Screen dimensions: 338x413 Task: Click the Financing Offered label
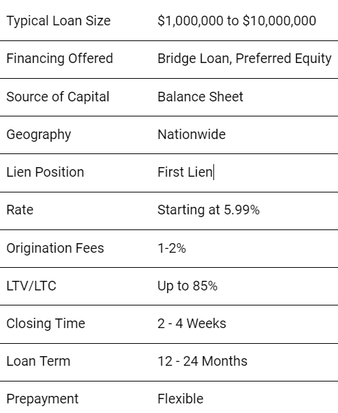coord(60,58)
